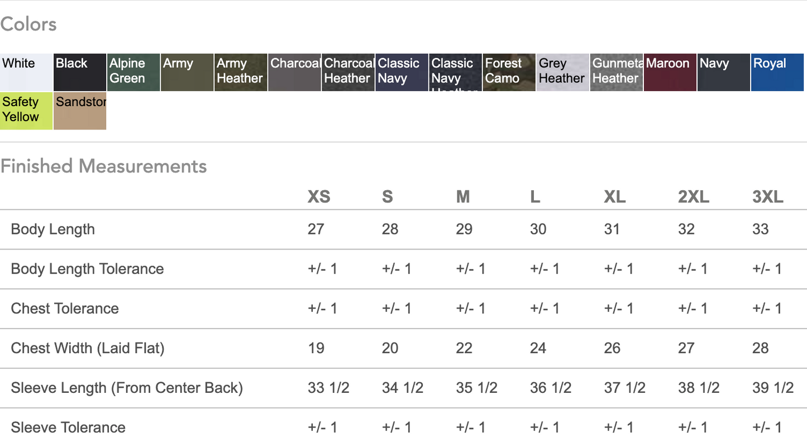Click the Chest Width (Laid Flat) label
Viewport: 807px width, 447px height.
point(88,348)
